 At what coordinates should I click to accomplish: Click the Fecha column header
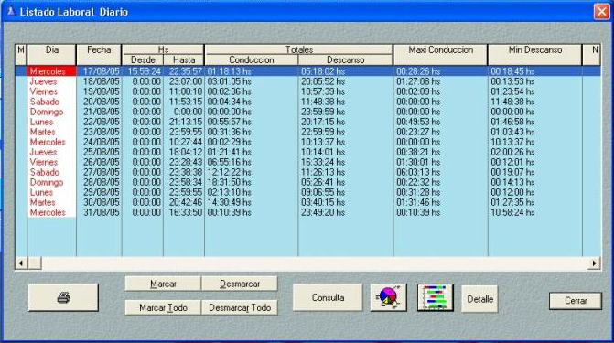(x=99, y=55)
